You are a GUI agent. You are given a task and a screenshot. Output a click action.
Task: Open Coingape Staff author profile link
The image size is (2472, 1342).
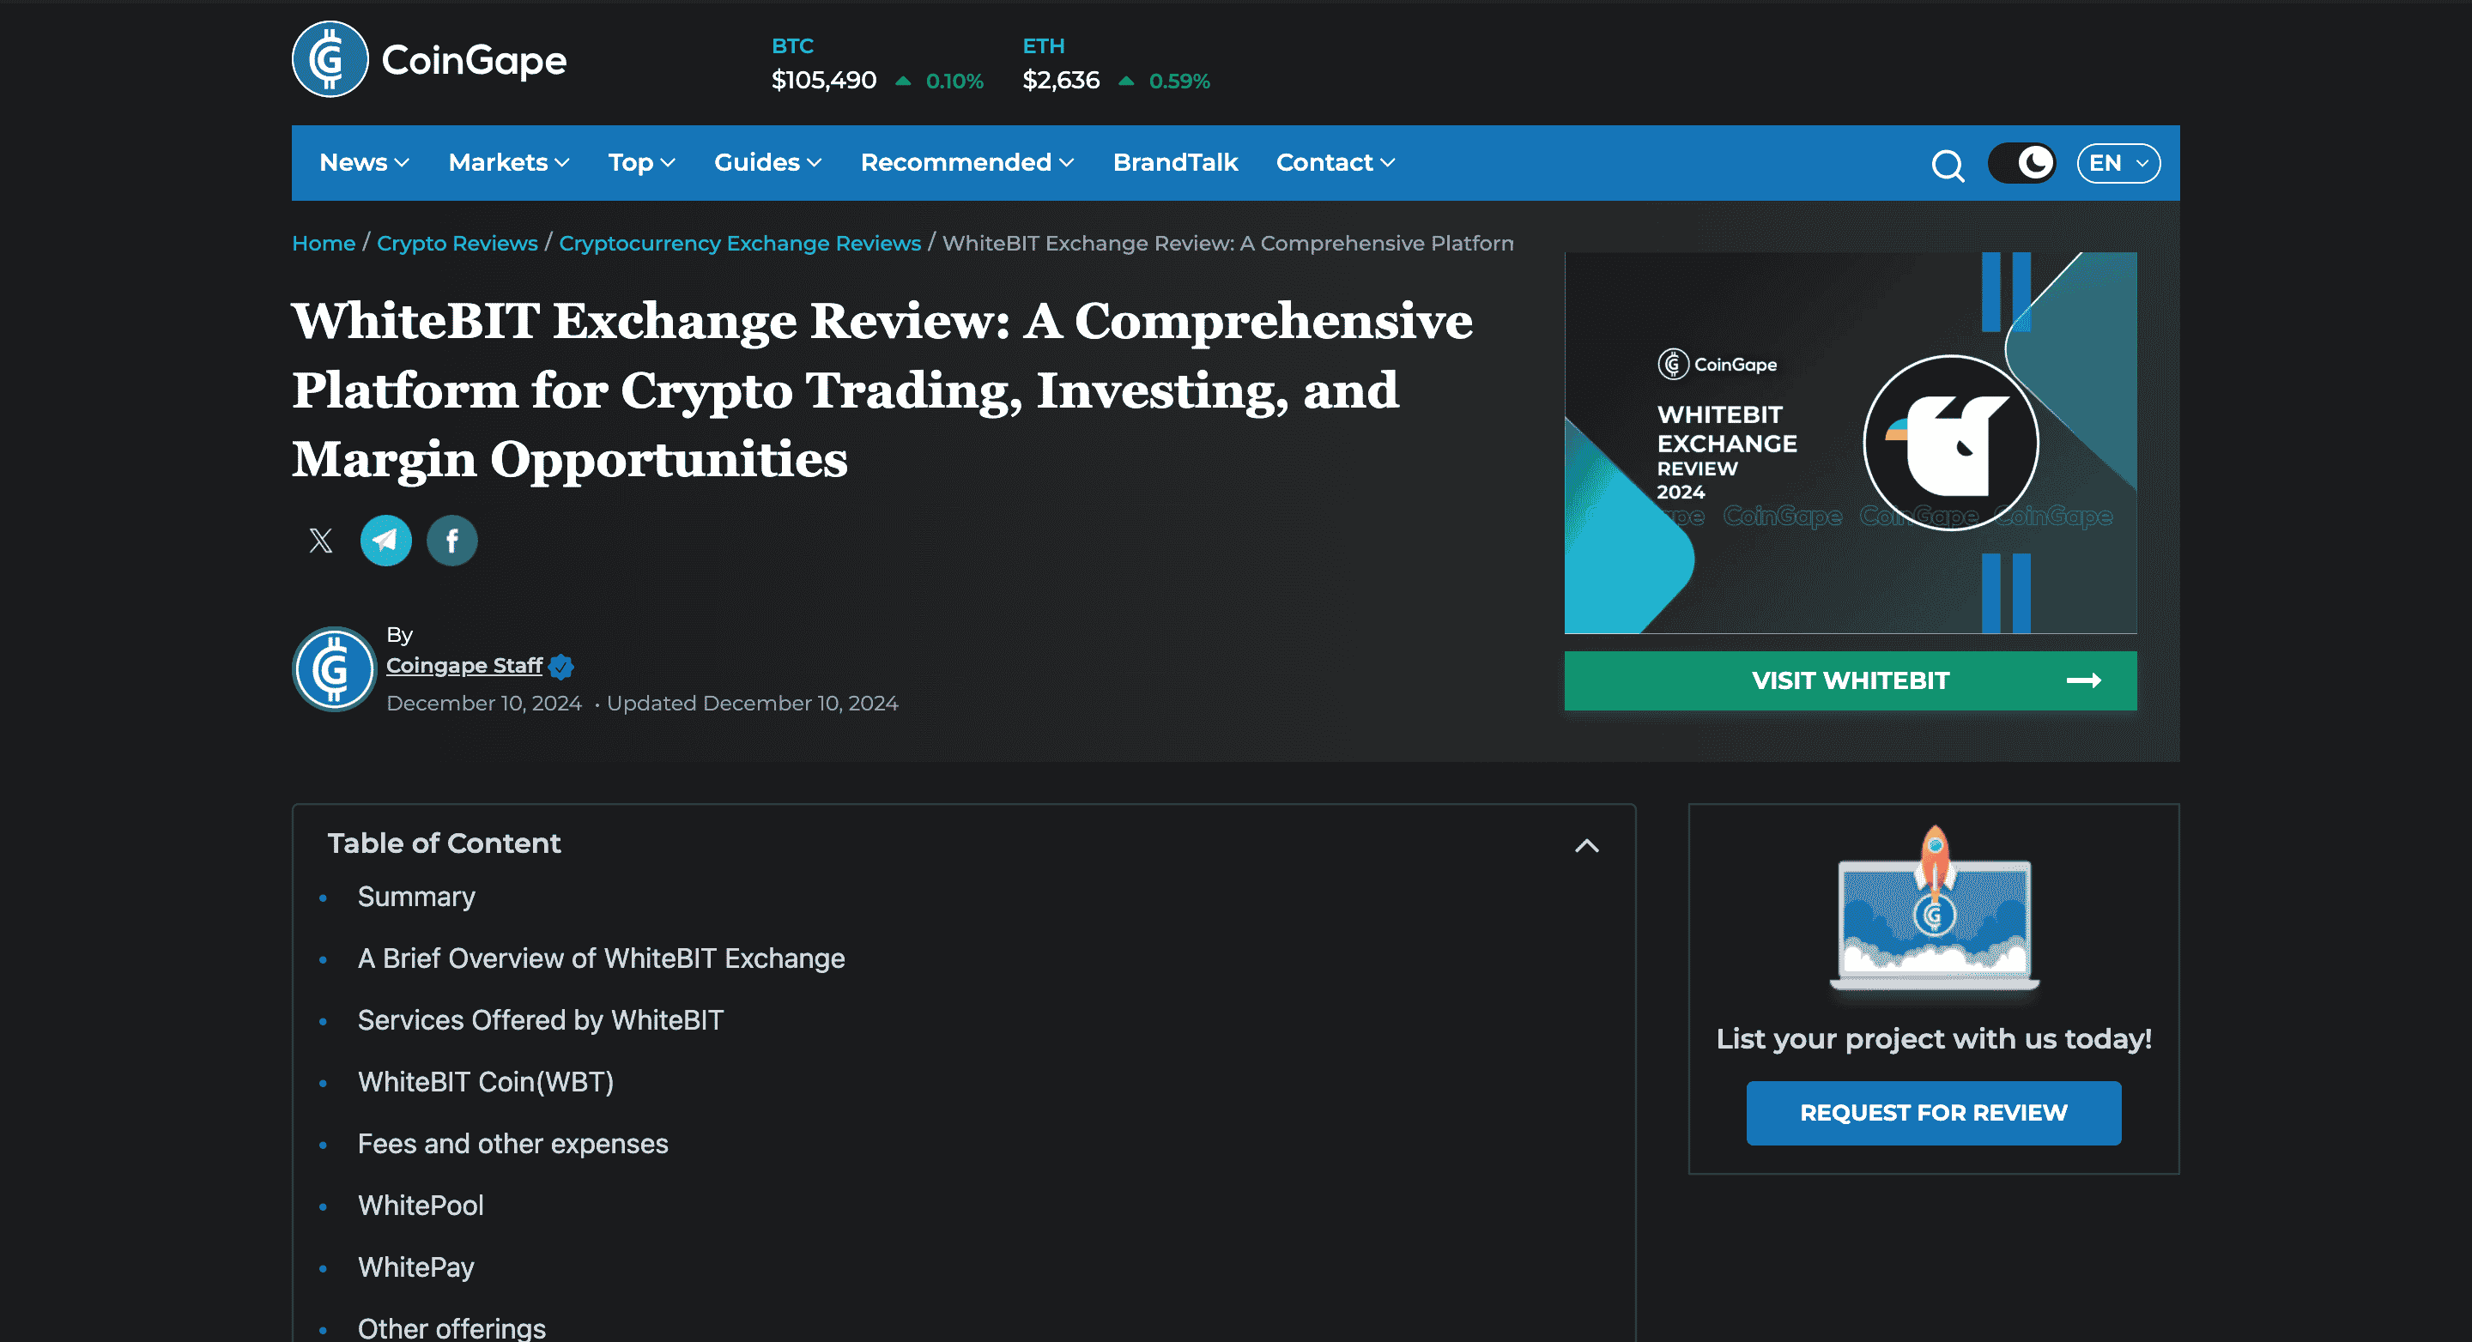coord(464,666)
